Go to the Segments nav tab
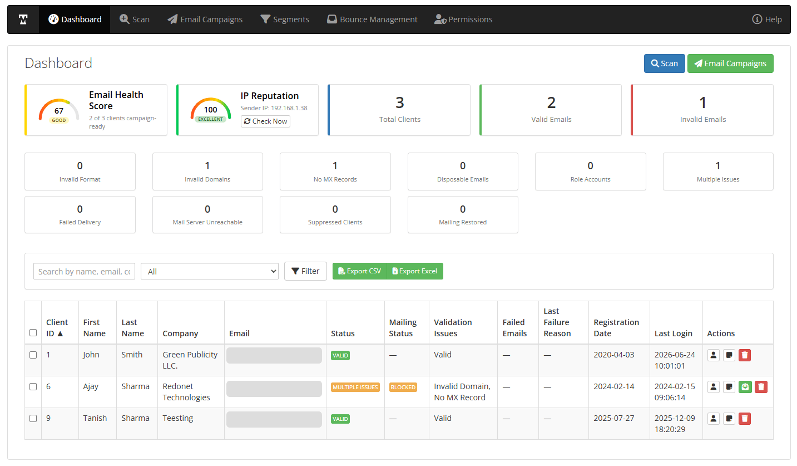The width and height of the screenshot is (797, 466). pos(285,19)
